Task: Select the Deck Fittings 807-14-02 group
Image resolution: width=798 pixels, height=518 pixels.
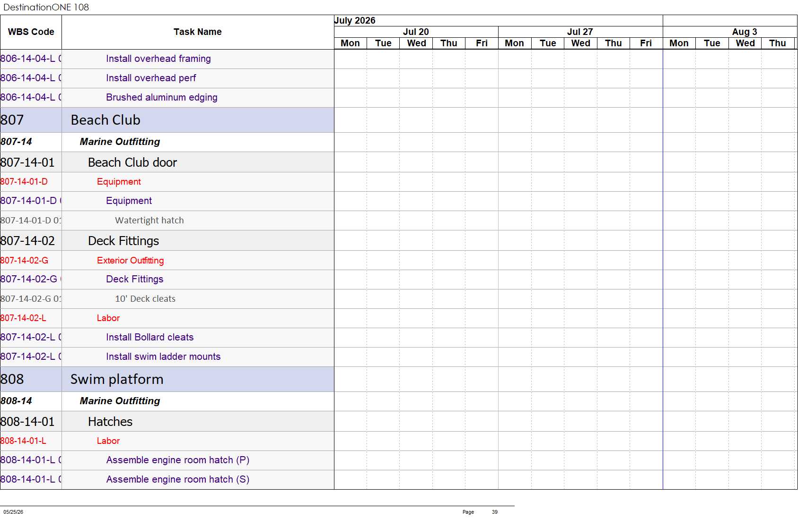Action: 167,240
